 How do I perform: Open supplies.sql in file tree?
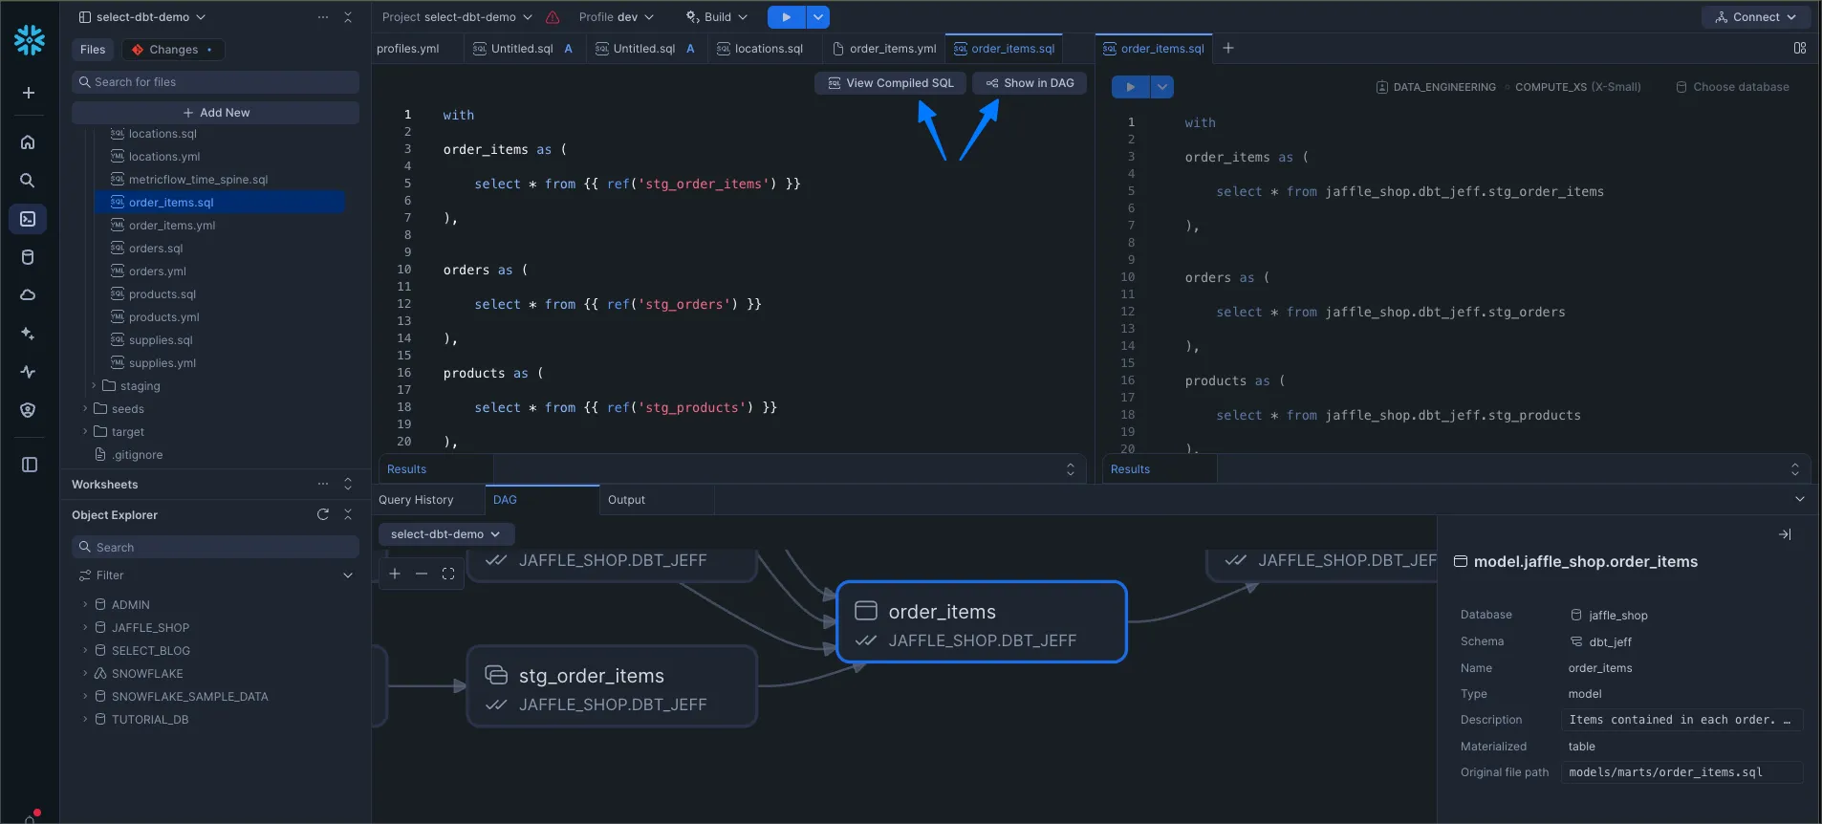(161, 340)
